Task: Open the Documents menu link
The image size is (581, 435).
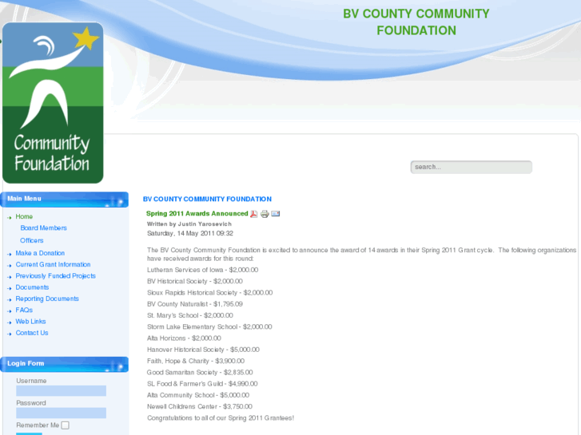Action: pos(32,287)
